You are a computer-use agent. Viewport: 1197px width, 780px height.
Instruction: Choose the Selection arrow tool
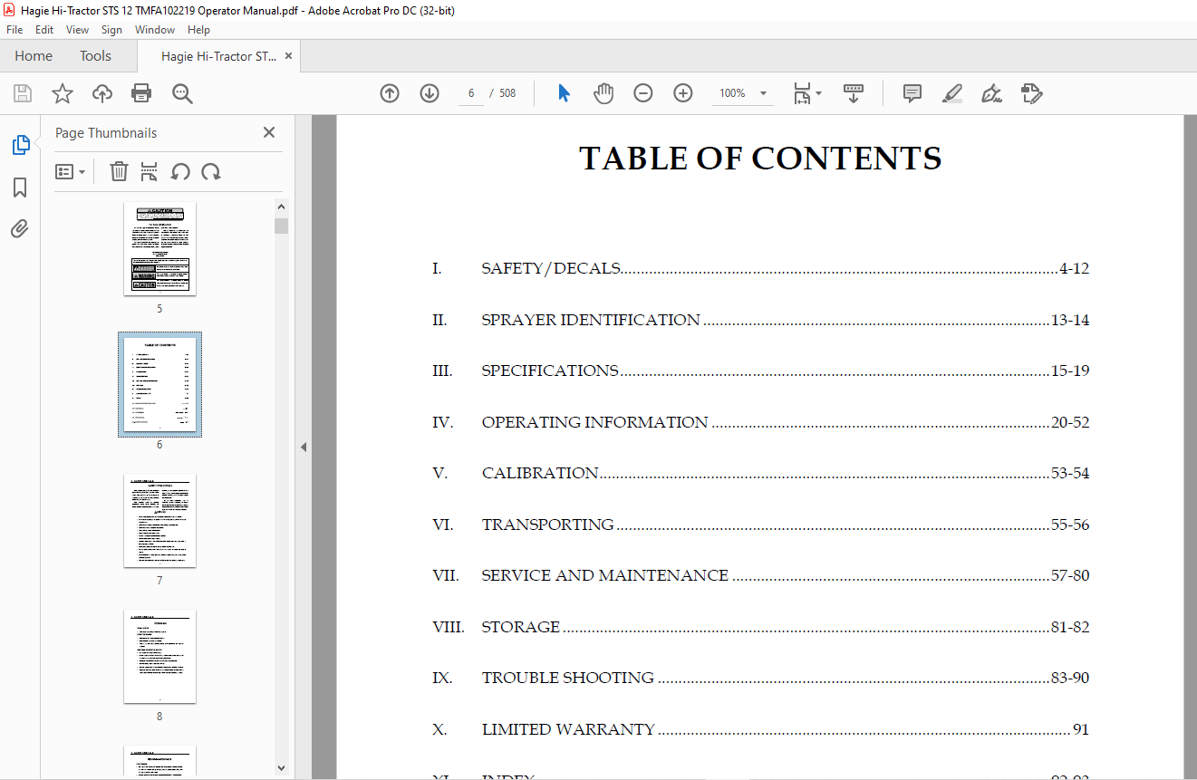click(x=564, y=93)
